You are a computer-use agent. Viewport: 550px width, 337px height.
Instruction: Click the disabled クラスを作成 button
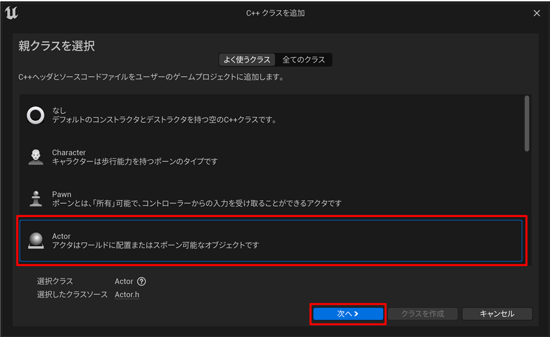pos(423,314)
